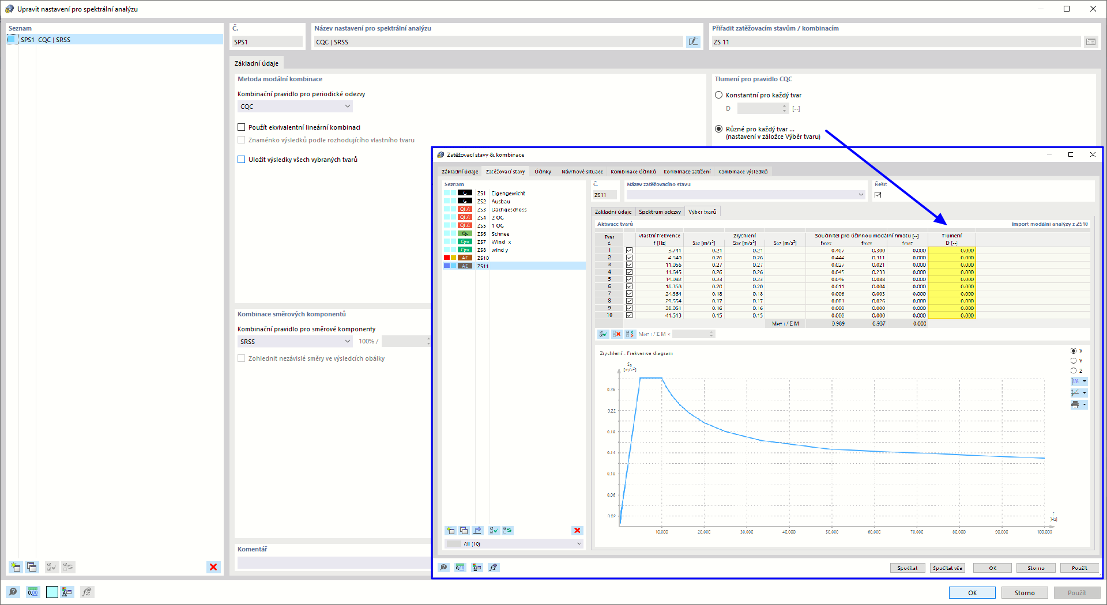Click the invert mode selection icon under the modes table
The image size is (1107, 605).
[630, 334]
